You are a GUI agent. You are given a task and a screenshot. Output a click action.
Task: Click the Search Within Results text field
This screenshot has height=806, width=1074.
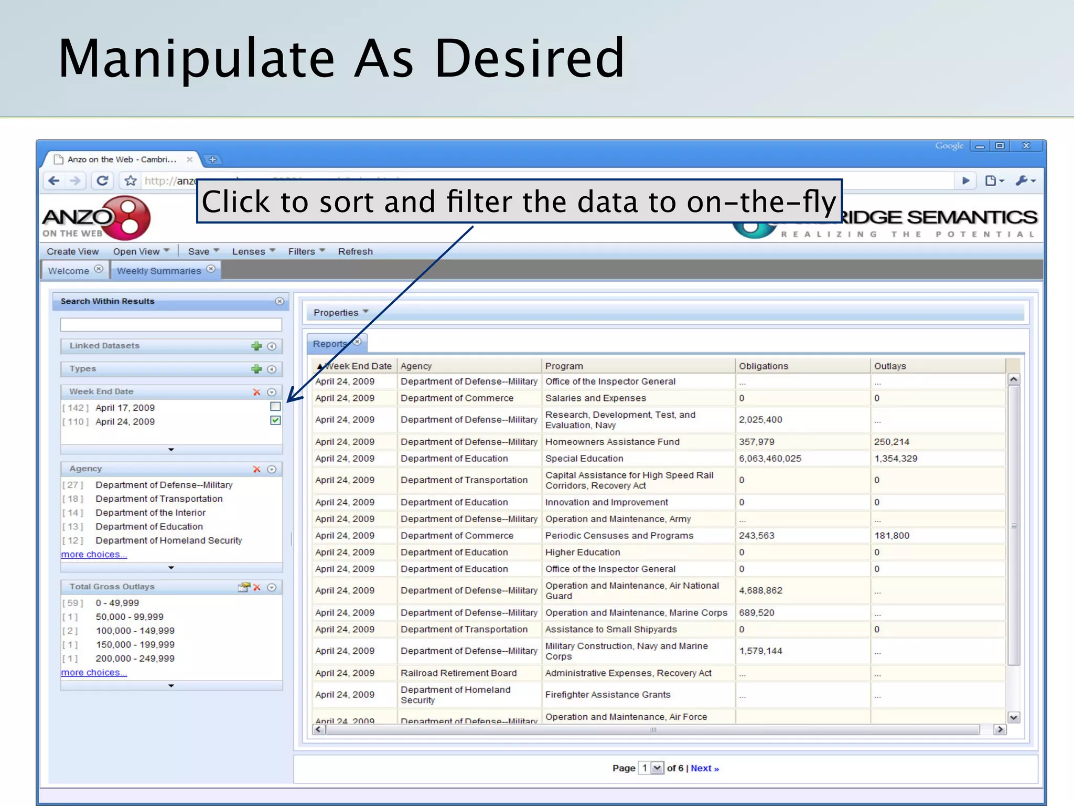point(171,325)
